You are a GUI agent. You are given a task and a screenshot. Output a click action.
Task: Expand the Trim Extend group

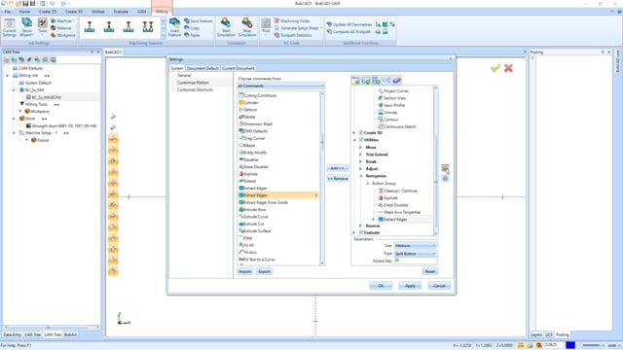click(360, 155)
